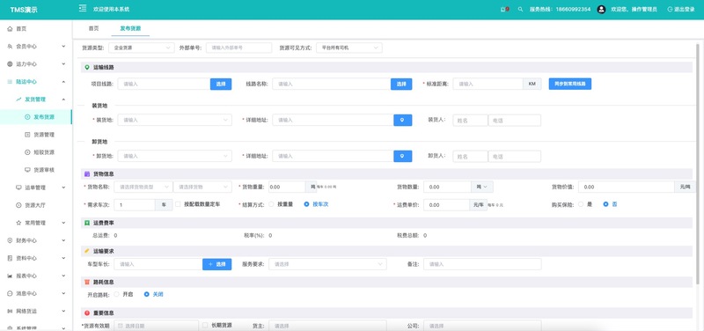Click the 同步到常用线路 button
Screen dimensions: 704x331
coord(570,84)
